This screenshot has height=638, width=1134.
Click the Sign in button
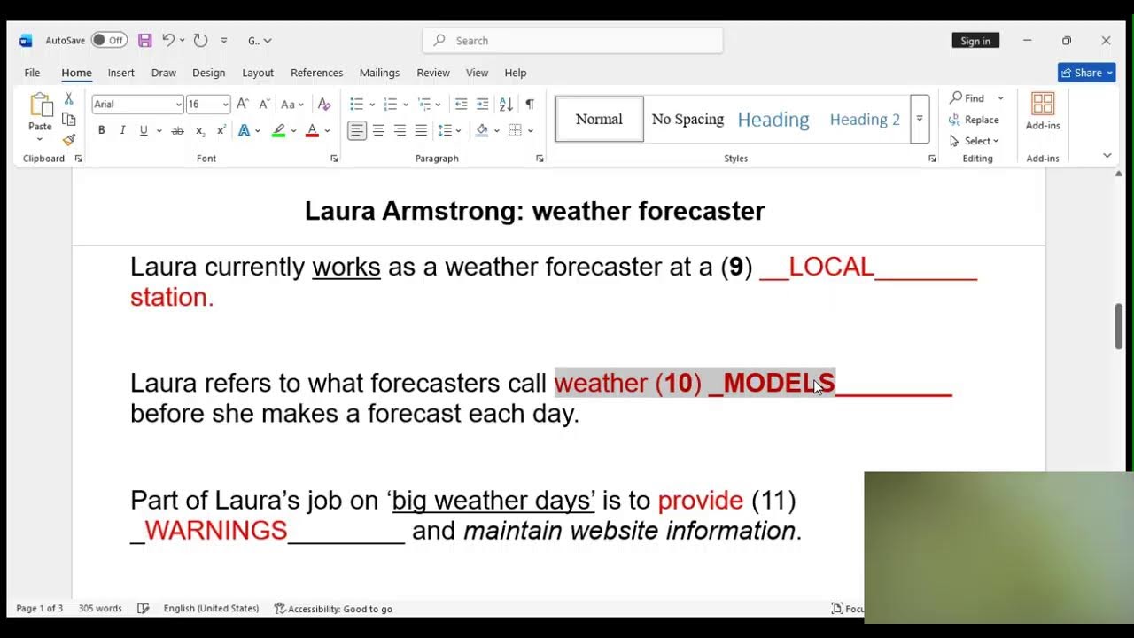(x=975, y=41)
